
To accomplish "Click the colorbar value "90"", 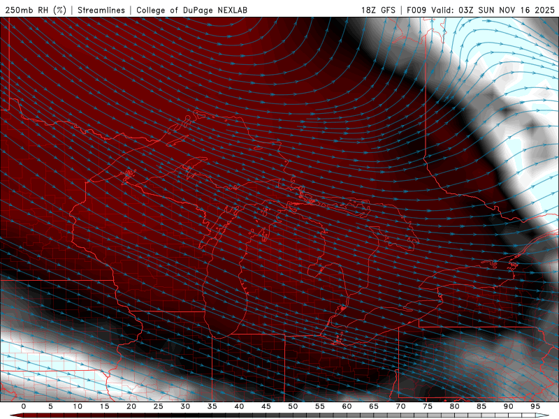I will [x=508, y=406].
